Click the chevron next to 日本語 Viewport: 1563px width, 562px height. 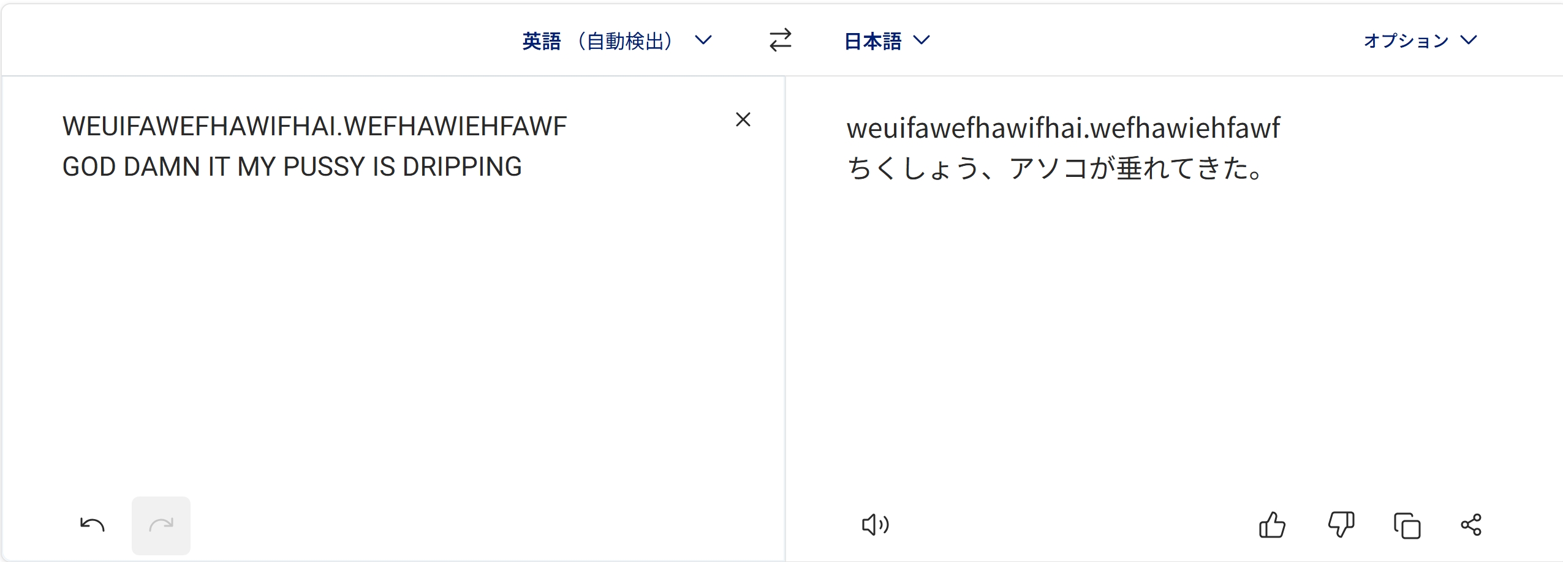[x=922, y=40]
